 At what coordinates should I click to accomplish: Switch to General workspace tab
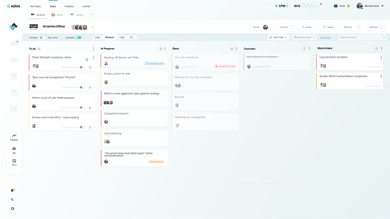coord(77,15)
